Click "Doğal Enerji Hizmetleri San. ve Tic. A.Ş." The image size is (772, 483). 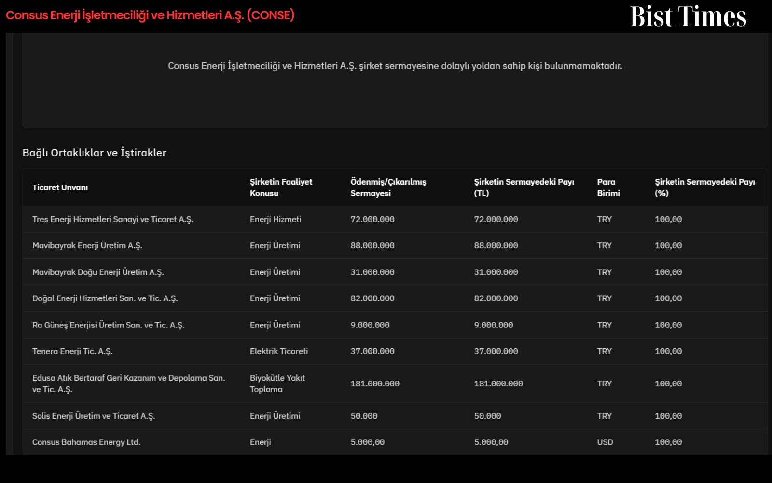point(105,298)
